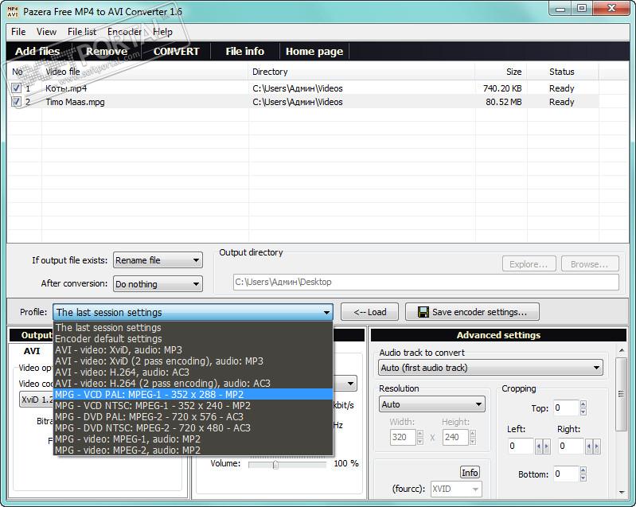Sort list by Size column header
The height and width of the screenshot is (507, 636).
pyautogui.click(x=501, y=72)
